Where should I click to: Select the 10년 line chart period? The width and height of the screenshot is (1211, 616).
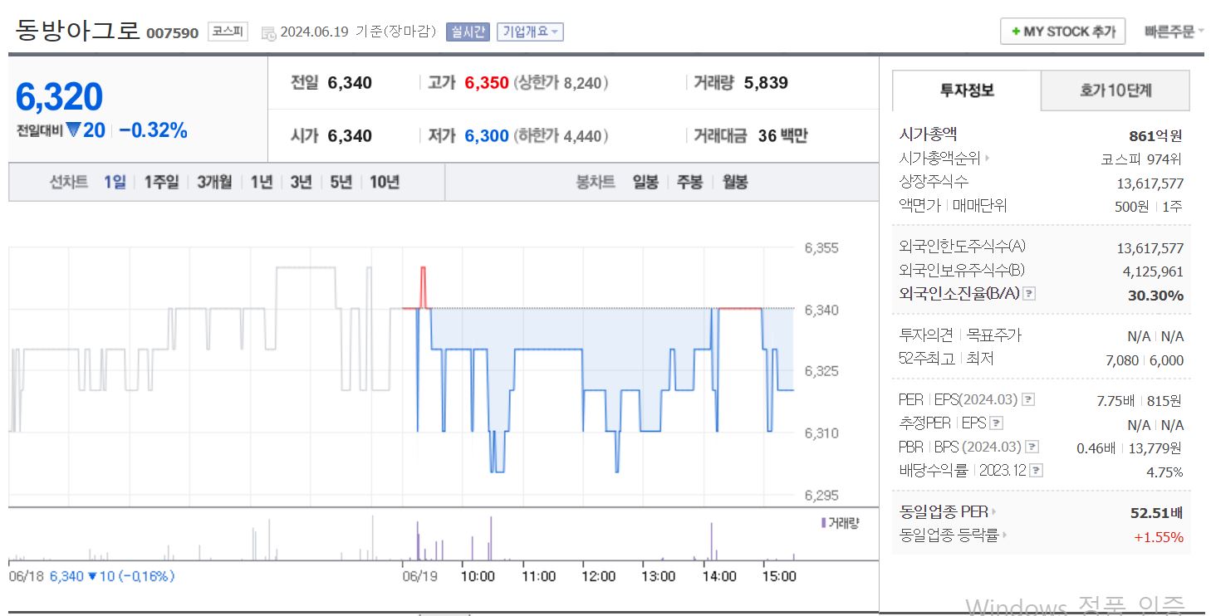[385, 182]
